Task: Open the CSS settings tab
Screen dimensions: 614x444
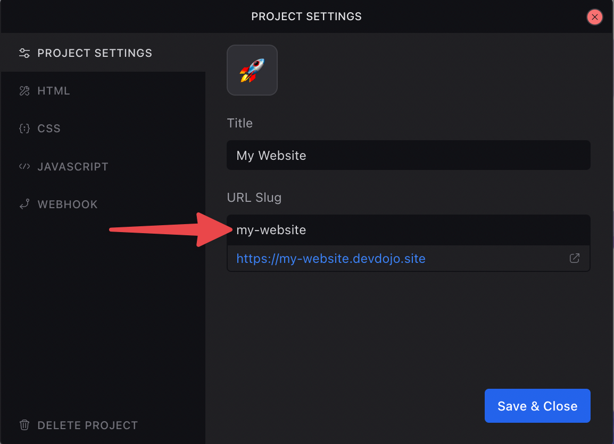Action: tap(49, 129)
